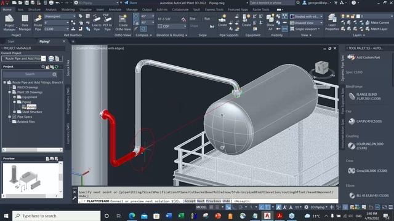The width and height of the screenshot is (394, 221).
Task: Click Show All in Visibility panel
Action: (270, 22)
